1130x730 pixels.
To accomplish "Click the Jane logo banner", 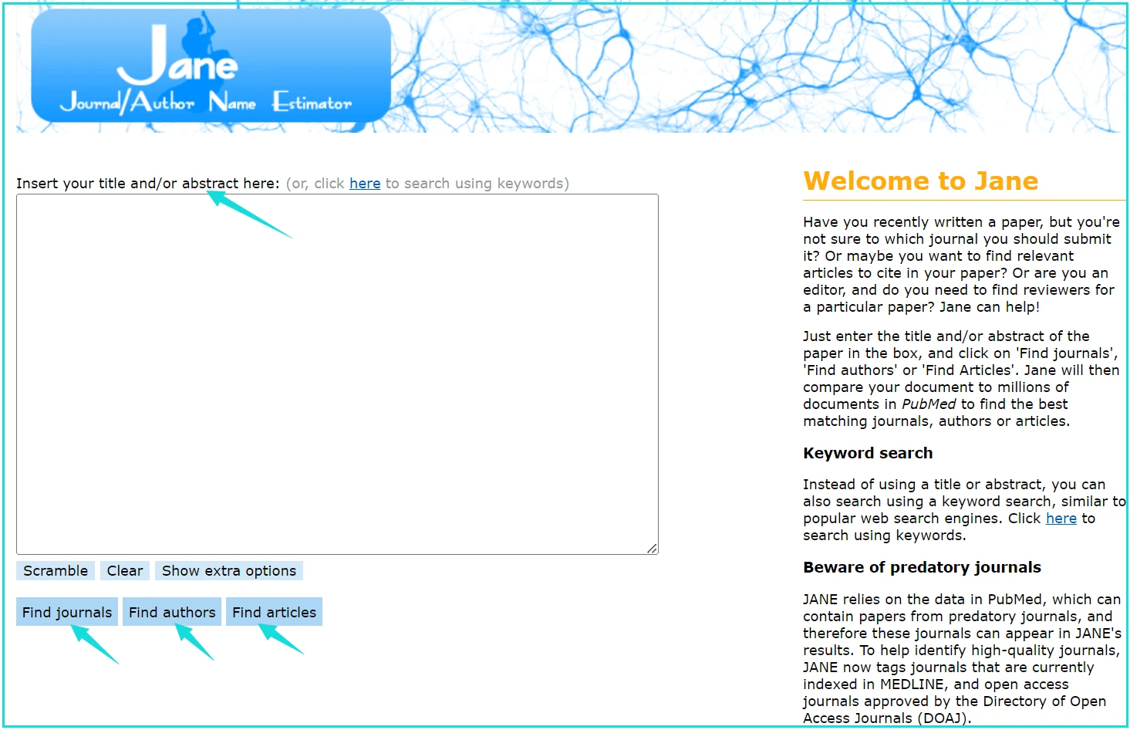I will 211,66.
